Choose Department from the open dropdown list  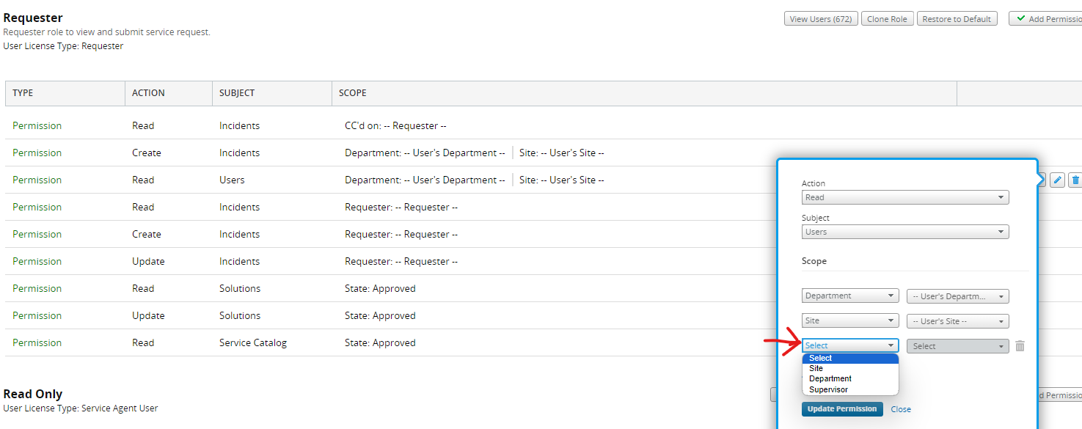(x=830, y=378)
